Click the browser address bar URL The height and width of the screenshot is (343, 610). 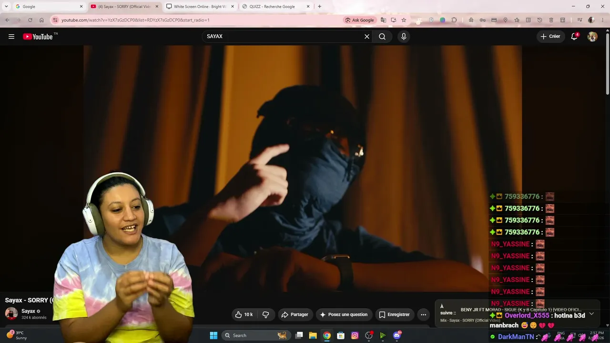point(135,20)
